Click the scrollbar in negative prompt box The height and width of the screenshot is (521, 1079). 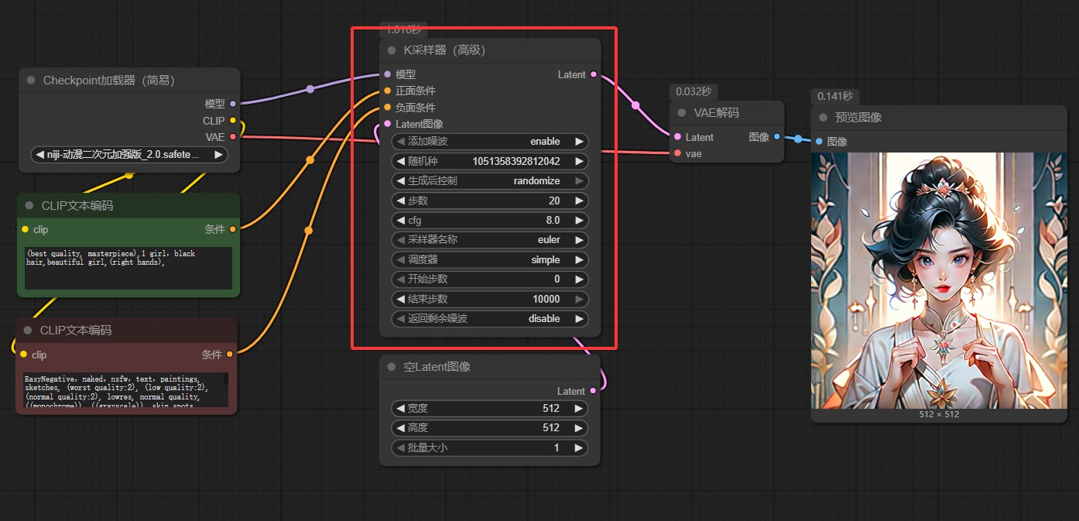pyautogui.click(x=226, y=379)
